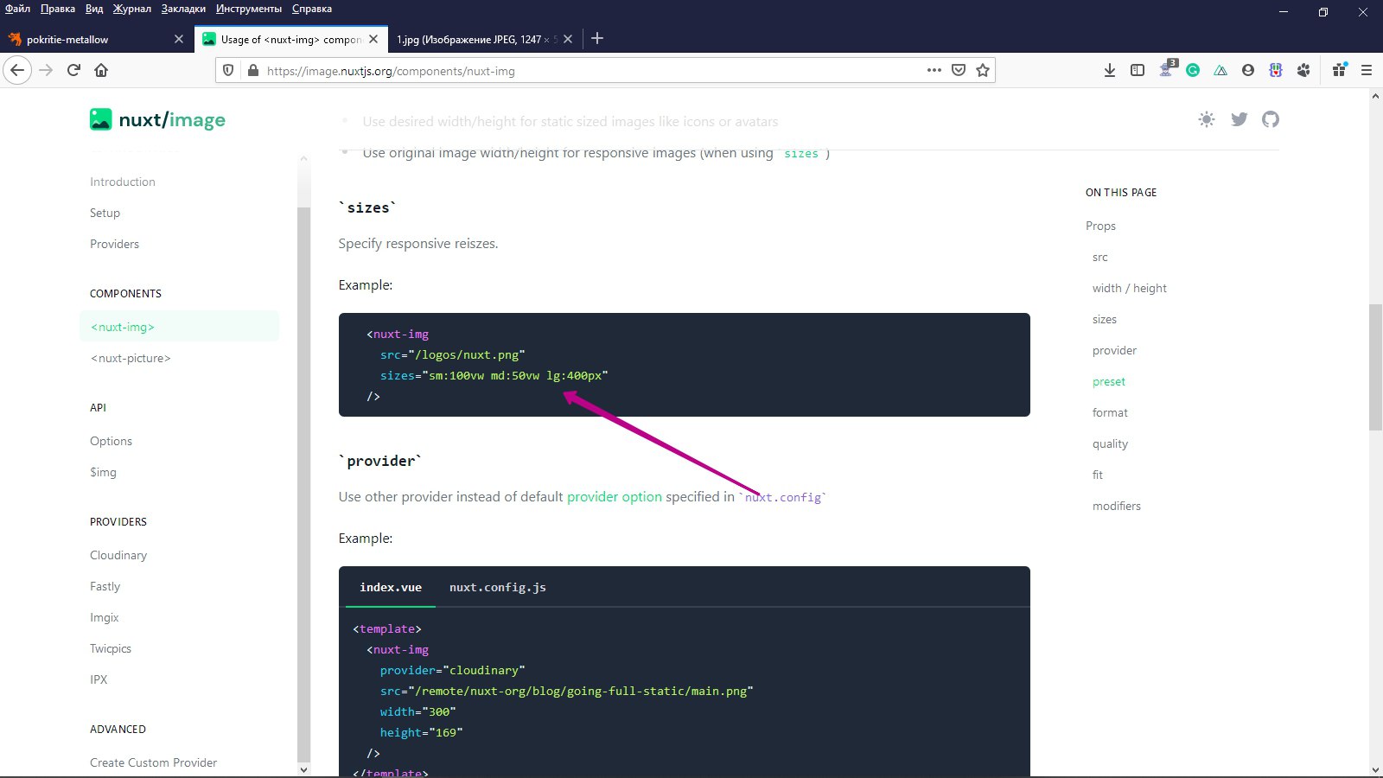This screenshot has height=778, width=1383.
Task: Close the 1.jpg image tab
Action: pyautogui.click(x=568, y=39)
